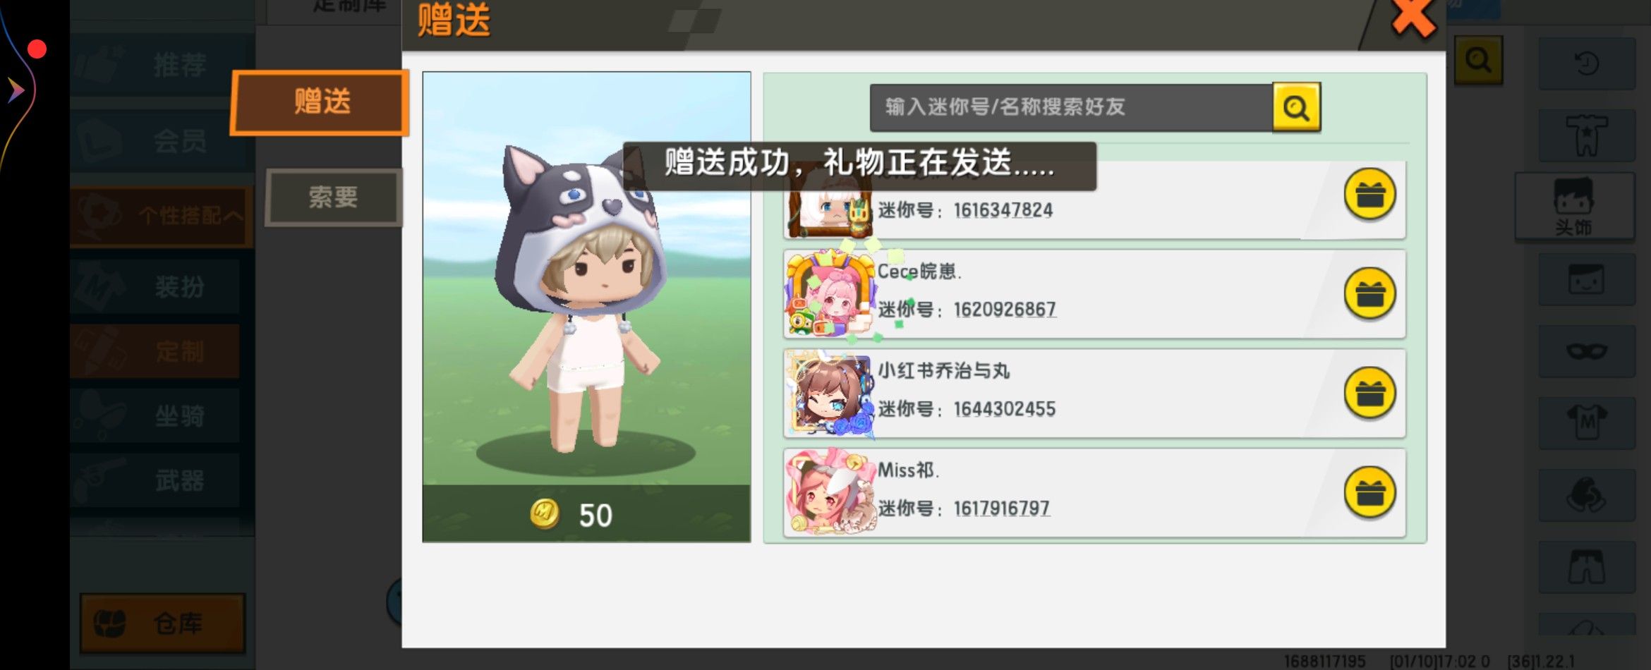Select the mask accessory category icon
Image resolution: width=1651 pixels, height=670 pixels.
coord(1586,351)
